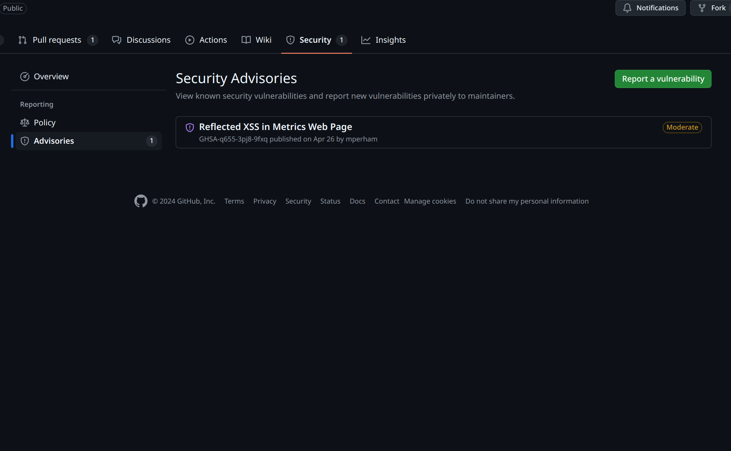Click the Moderate severity label
The height and width of the screenshot is (451, 731).
682,127
